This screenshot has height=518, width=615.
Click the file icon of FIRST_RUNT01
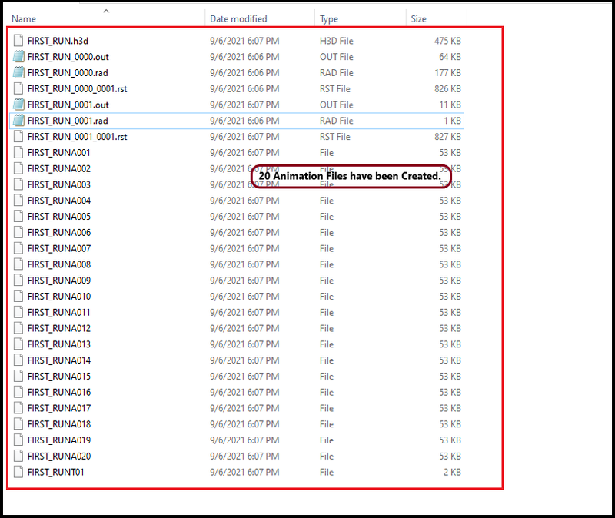[x=18, y=472]
